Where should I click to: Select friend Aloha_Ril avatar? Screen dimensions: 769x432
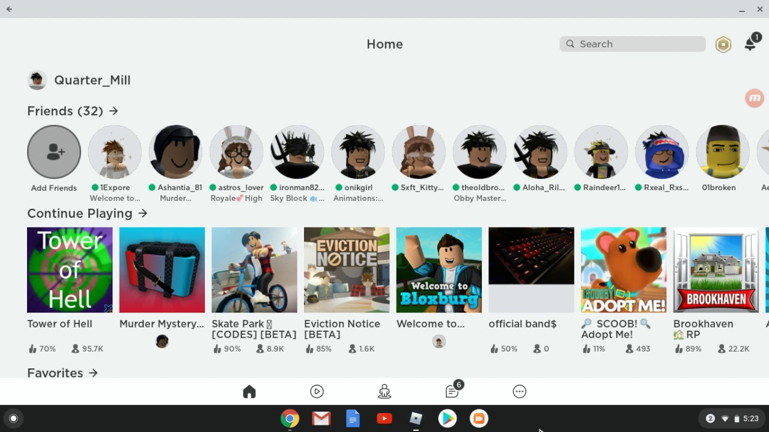[x=540, y=152]
